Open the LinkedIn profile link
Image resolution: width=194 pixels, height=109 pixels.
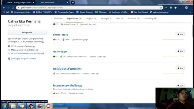click(x=28, y=53)
